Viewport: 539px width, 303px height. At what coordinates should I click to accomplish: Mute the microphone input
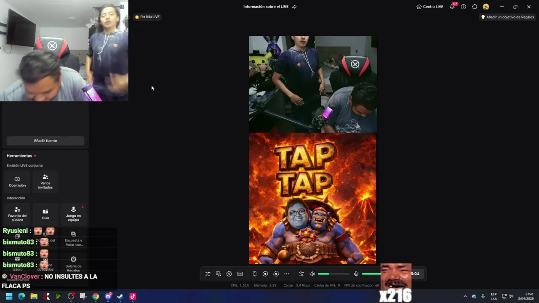click(x=356, y=274)
